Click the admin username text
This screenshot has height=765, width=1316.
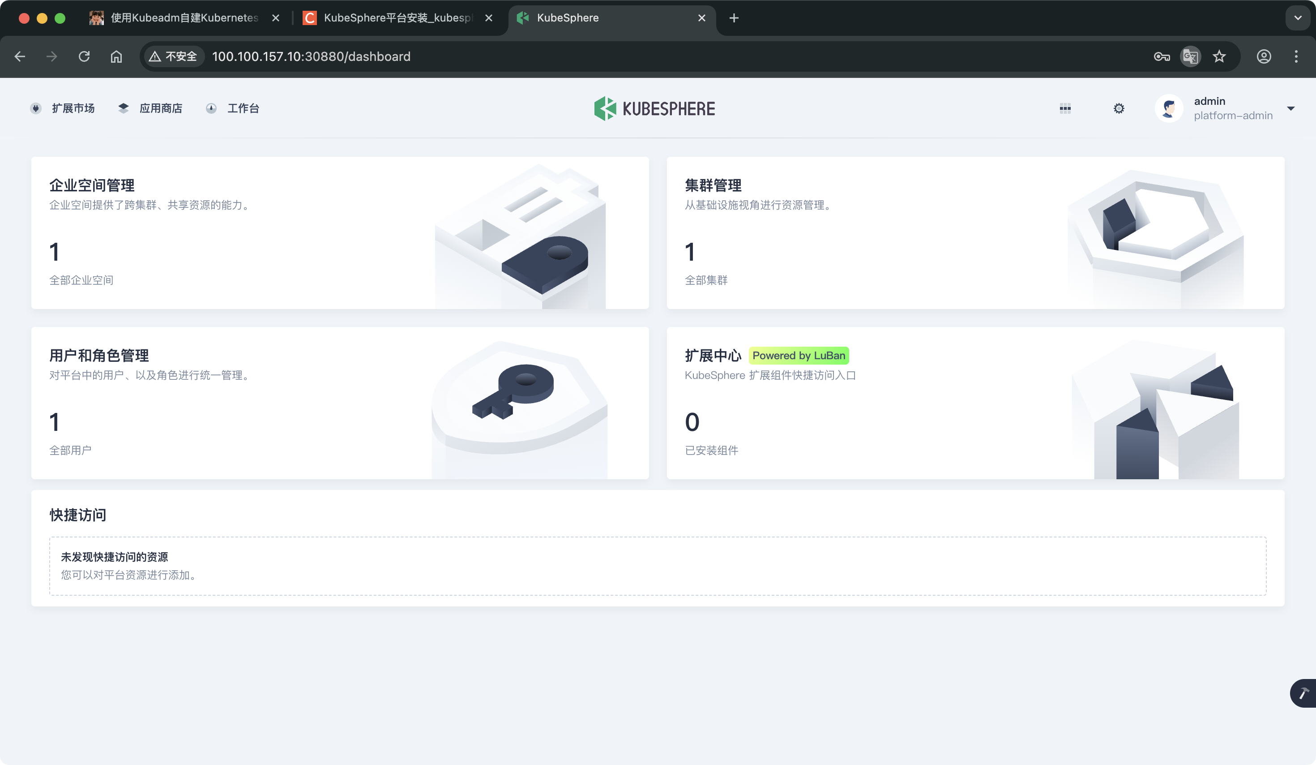1209,101
